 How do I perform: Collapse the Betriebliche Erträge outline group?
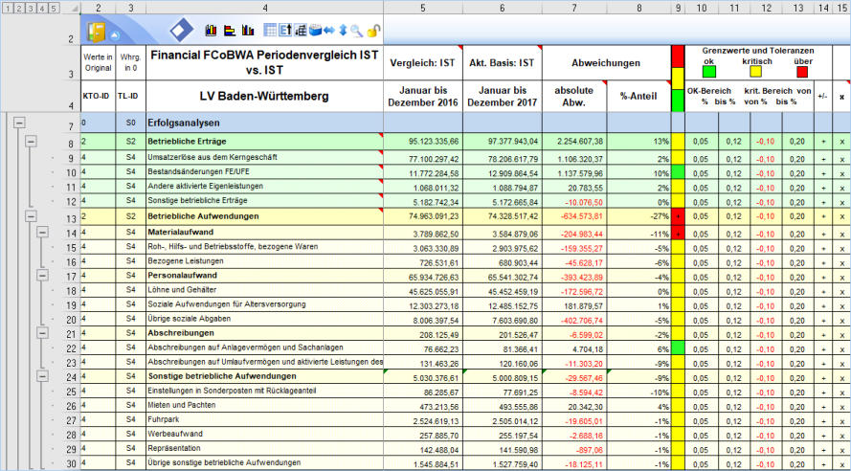[31, 142]
